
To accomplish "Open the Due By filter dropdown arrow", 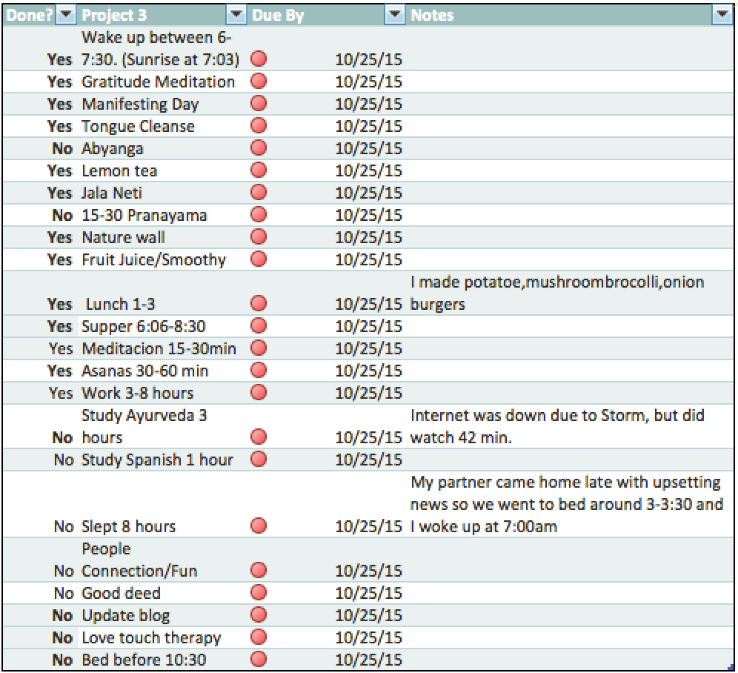I will pyautogui.click(x=394, y=14).
